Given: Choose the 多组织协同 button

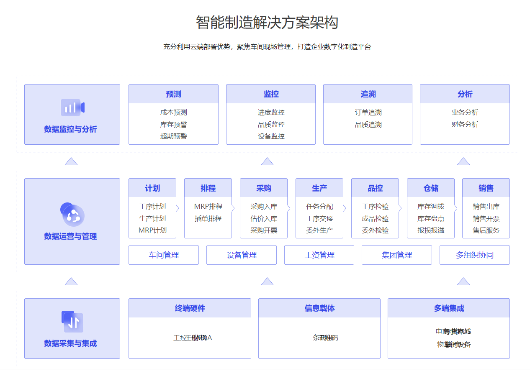Looking at the screenshot, I should point(475,255).
